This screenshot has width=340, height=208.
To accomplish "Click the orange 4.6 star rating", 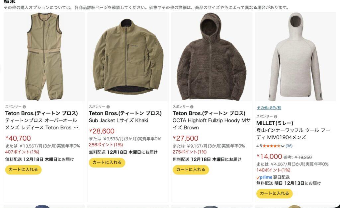I will click(272, 146).
